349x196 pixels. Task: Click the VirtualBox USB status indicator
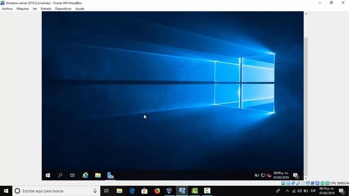point(298,183)
